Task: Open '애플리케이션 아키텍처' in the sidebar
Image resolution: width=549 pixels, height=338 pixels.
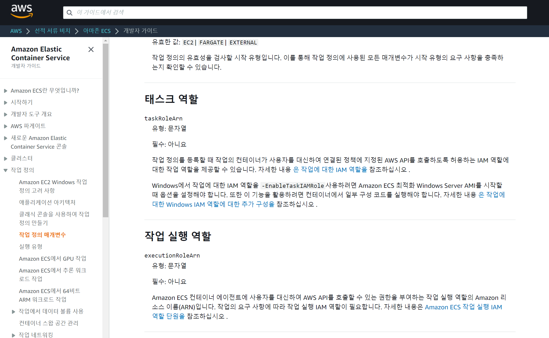Action: point(47,202)
